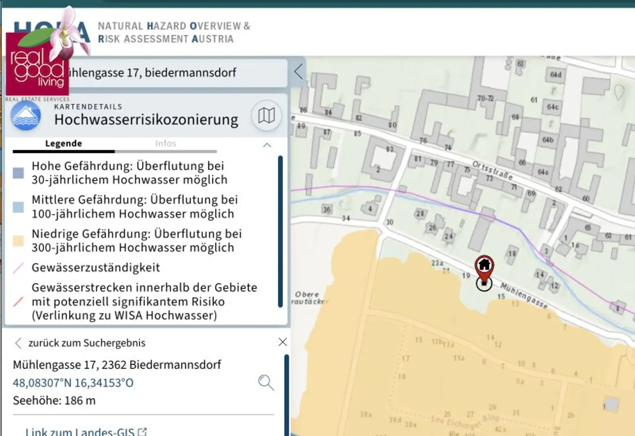Click the back chevron before zurück zum Suchergebnis
The height and width of the screenshot is (436, 635).
tap(18, 343)
